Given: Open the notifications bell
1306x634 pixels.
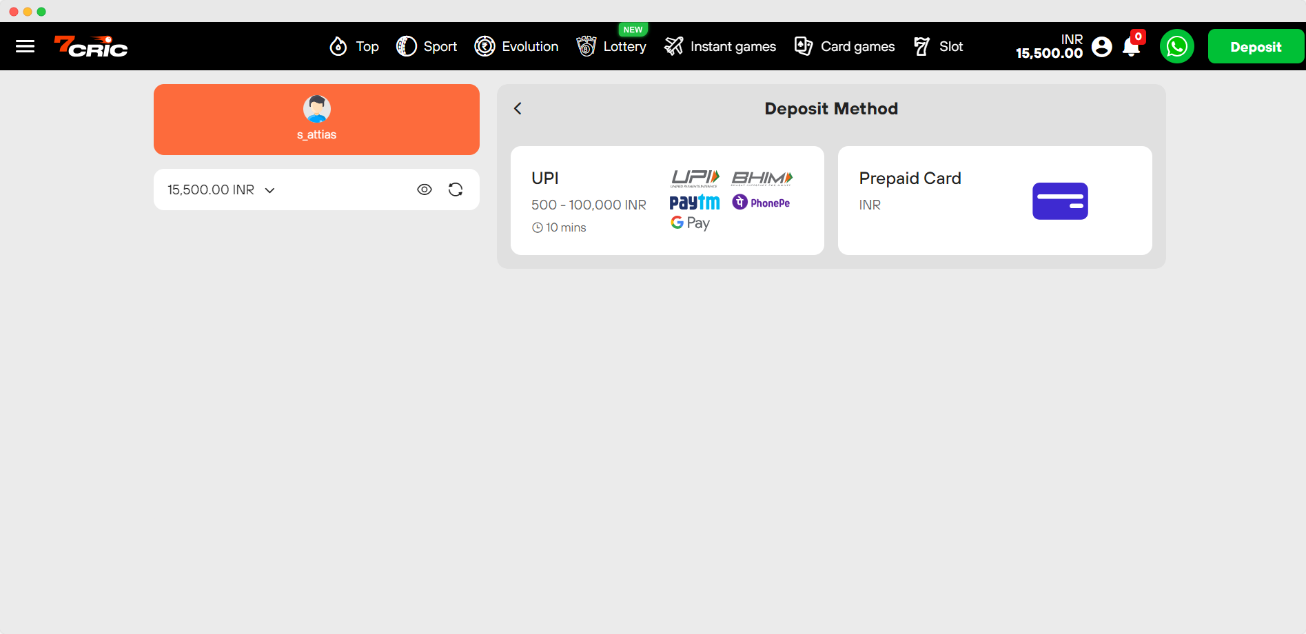Looking at the screenshot, I should [x=1131, y=47].
